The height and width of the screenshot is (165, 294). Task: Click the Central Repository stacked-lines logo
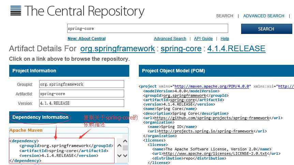[x=16, y=11]
